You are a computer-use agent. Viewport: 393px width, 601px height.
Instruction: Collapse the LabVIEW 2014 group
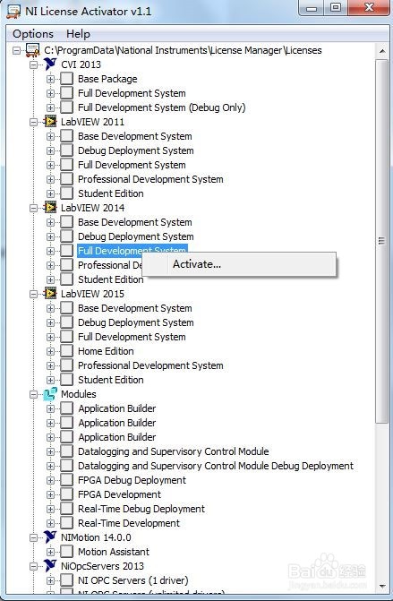tap(34, 208)
